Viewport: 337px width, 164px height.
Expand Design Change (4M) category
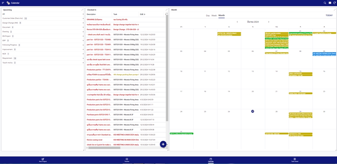[x=42, y=23]
